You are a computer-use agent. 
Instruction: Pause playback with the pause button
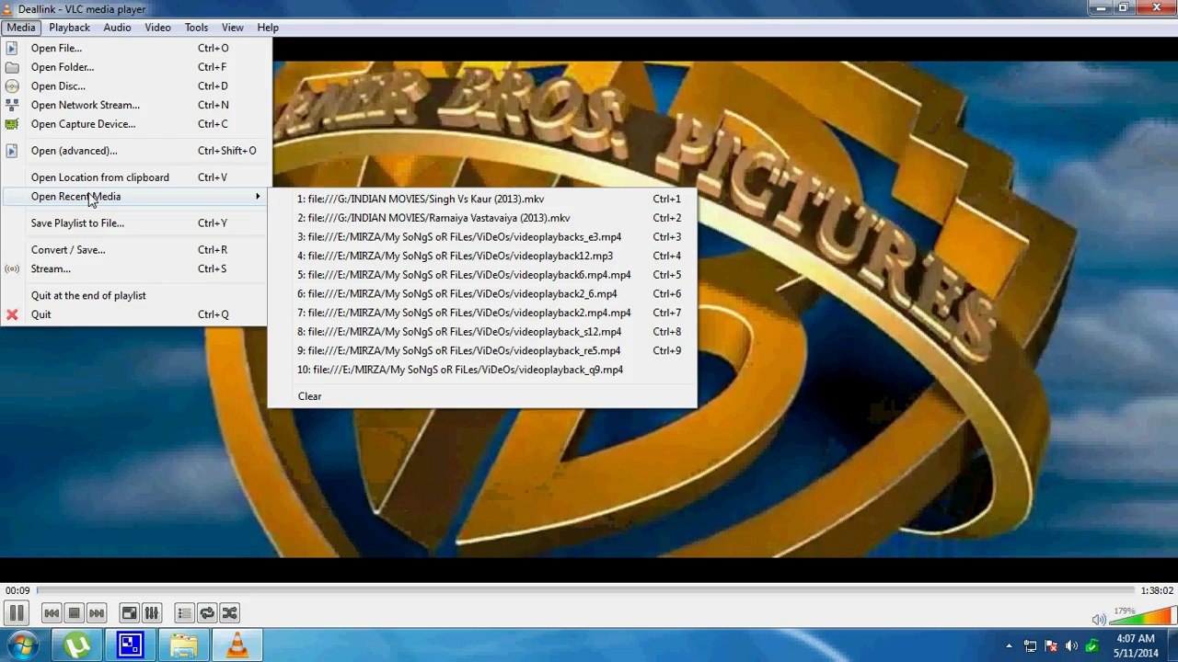(x=17, y=613)
